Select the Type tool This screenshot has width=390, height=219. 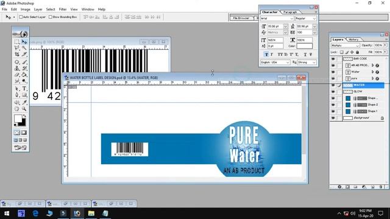[24, 89]
